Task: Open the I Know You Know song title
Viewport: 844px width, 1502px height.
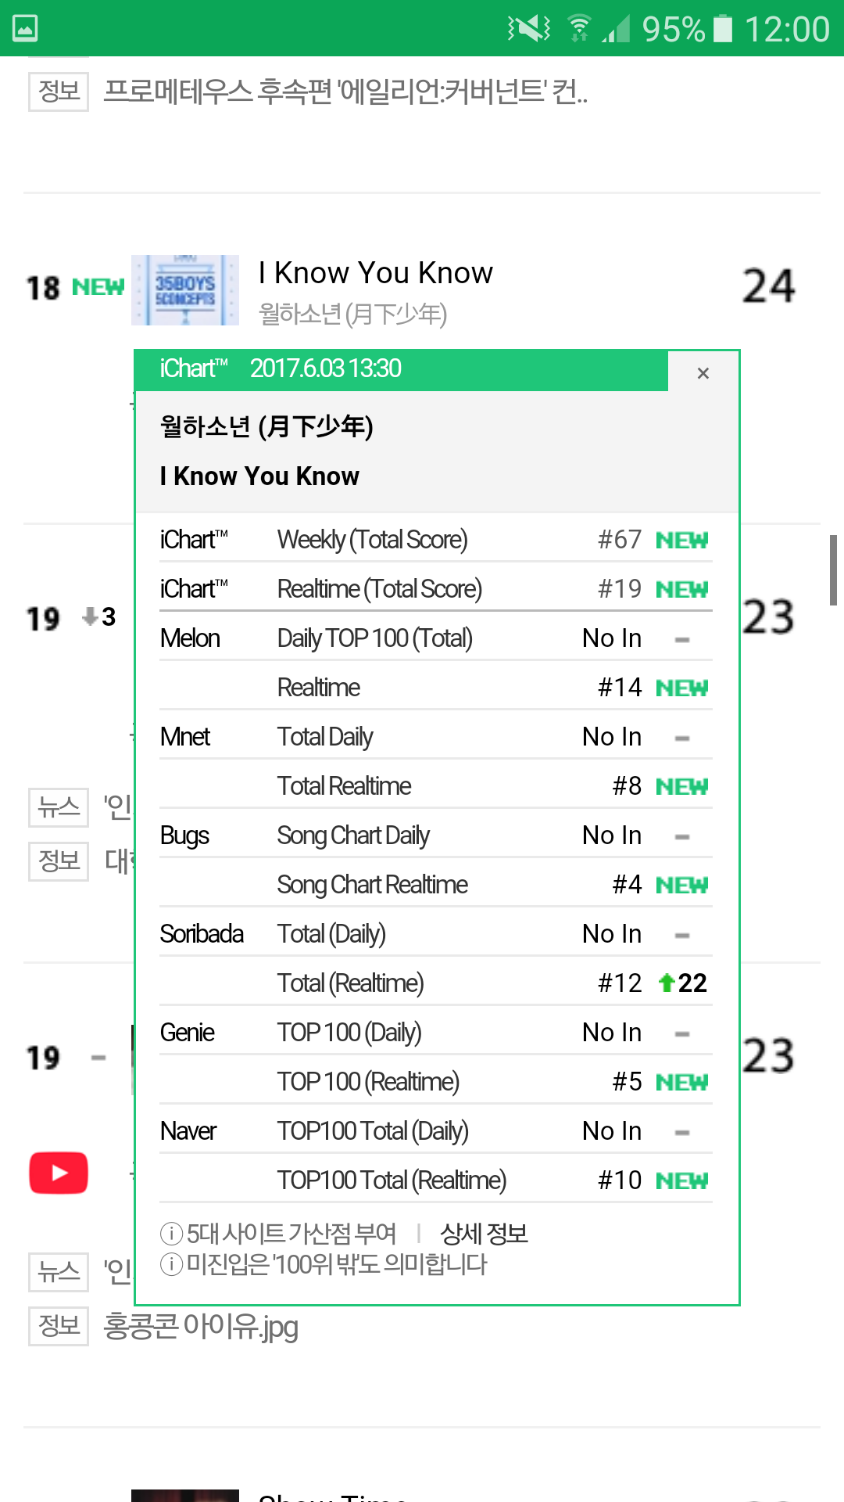Action: 375,273
